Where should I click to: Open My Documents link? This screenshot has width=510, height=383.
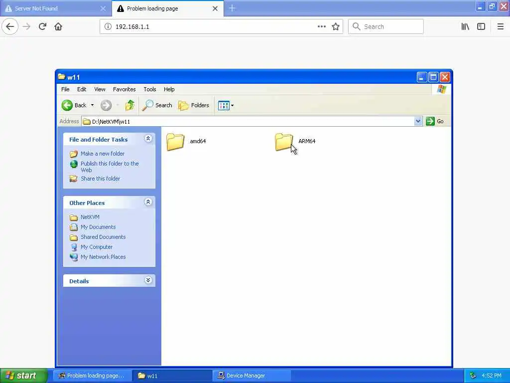click(98, 227)
